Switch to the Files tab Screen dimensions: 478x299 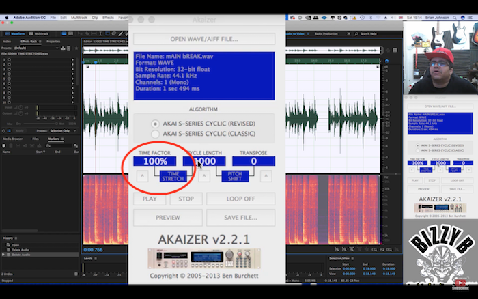point(36,139)
